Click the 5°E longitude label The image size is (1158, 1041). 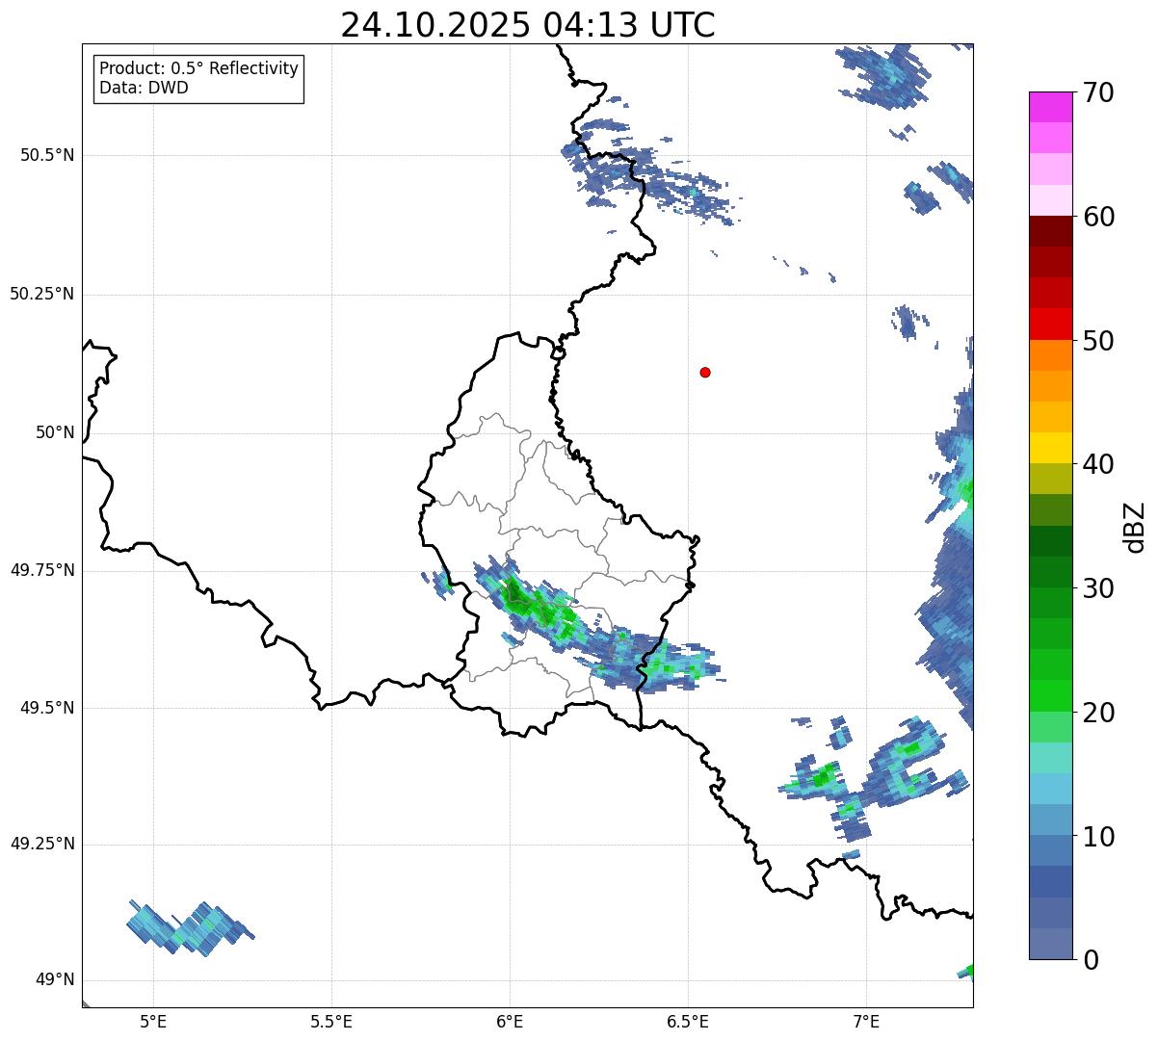point(153,1021)
